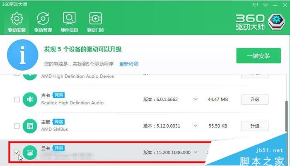This screenshot has width=290, height=166.
Task: Click the 44.47 MB size text
Action: (x=217, y=100)
